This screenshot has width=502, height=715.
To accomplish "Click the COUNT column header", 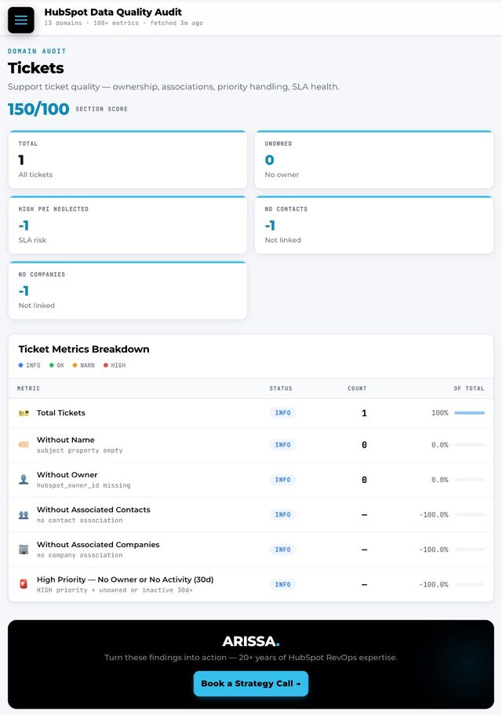I will 357,389.
